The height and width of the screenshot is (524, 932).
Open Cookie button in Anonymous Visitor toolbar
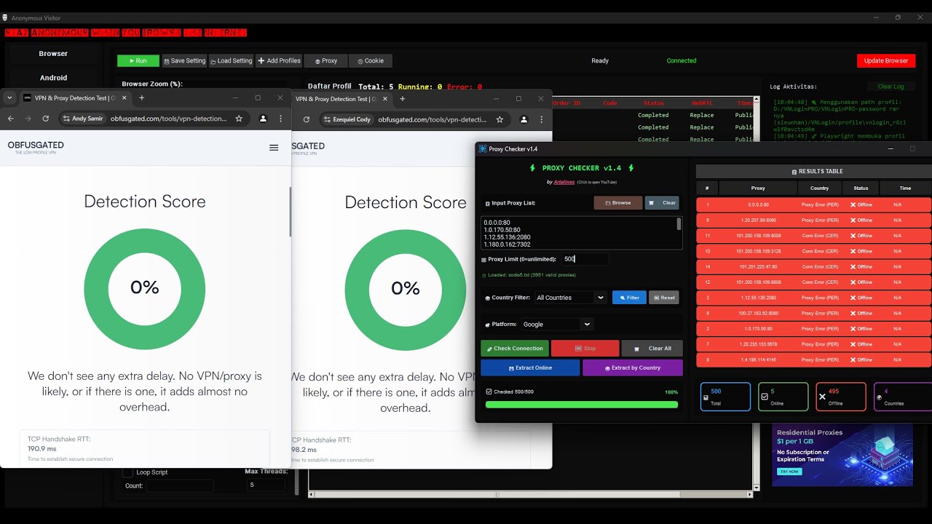[371, 61]
